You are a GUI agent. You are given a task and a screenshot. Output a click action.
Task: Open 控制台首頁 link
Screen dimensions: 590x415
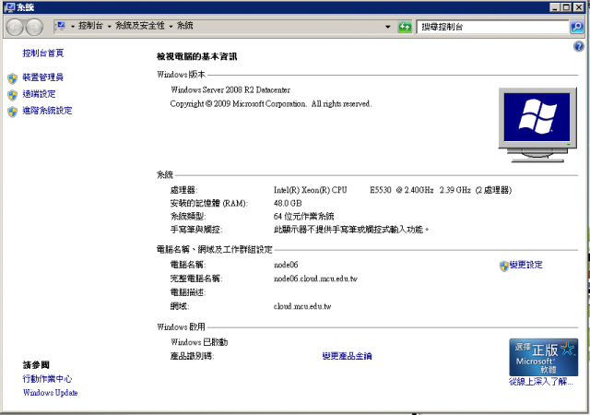click(43, 53)
